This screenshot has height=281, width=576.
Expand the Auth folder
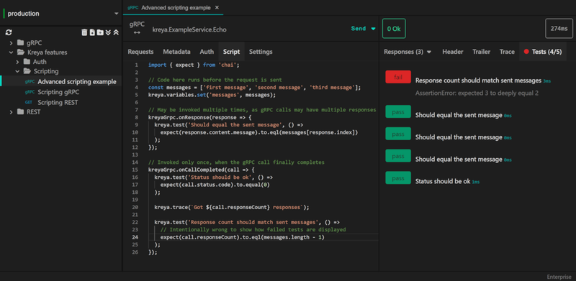pos(17,62)
